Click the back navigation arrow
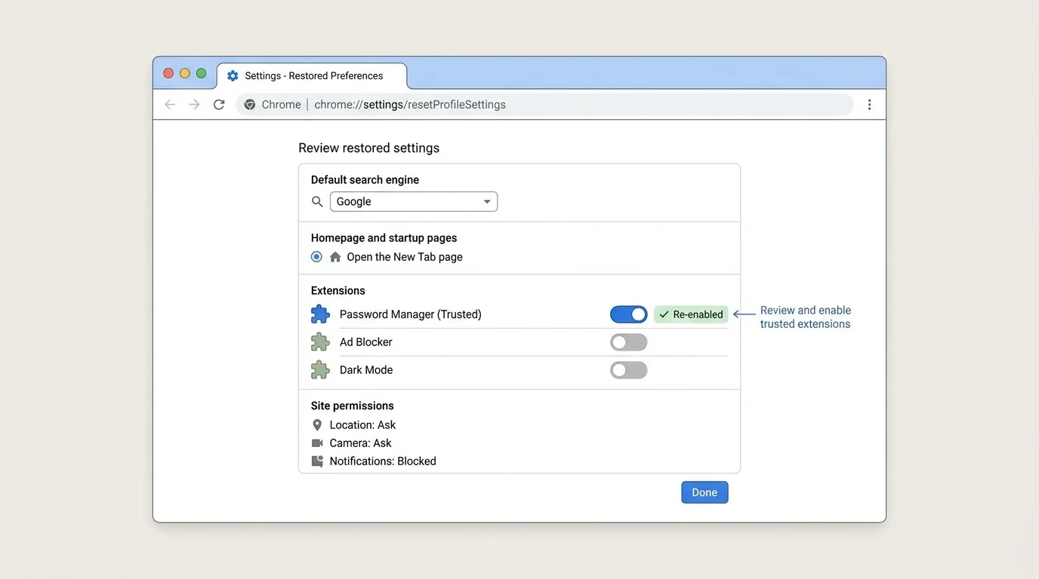Image resolution: width=1039 pixels, height=579 pixels. click(170, 105)
